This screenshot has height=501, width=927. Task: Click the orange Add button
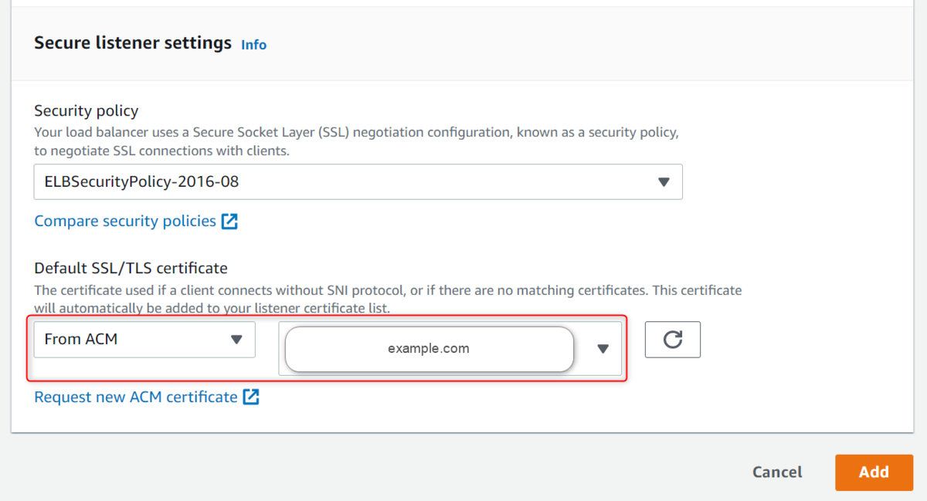tap(873, 472)
